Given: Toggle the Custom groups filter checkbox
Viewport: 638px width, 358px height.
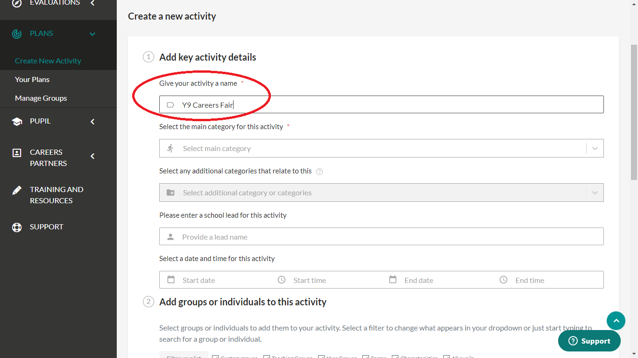Looking at the screenshot, I should (x=215, y=357).
